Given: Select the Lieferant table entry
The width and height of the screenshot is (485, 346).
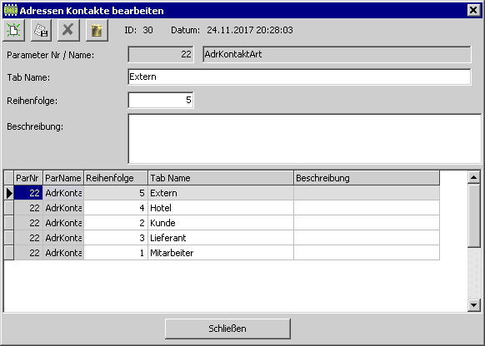Looking at the screenshot, I should click(x=222, y=238).
